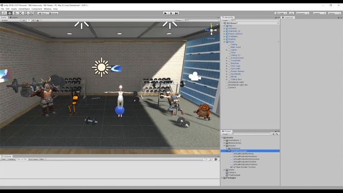Toggle Global/Local handle rotation
The width and height of the screenshot is (343, 193).
(53, 13)
